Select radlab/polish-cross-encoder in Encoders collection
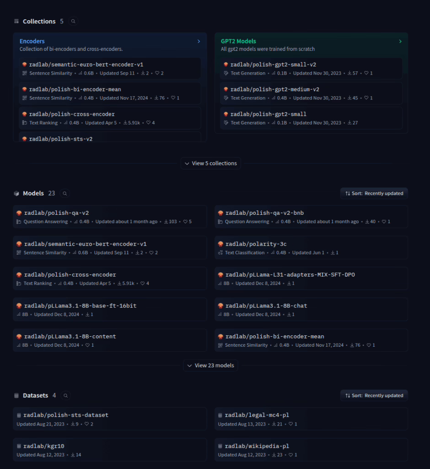The width and height of the screenshot is (430, 469). [x=72, y=114]
